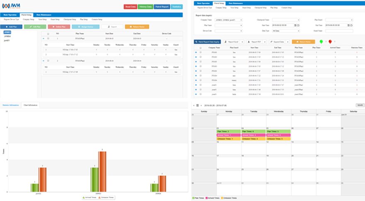This screenshot has height=201, width=365.
Task: Click the green status light icon
Action: click(x=321, y=42)
